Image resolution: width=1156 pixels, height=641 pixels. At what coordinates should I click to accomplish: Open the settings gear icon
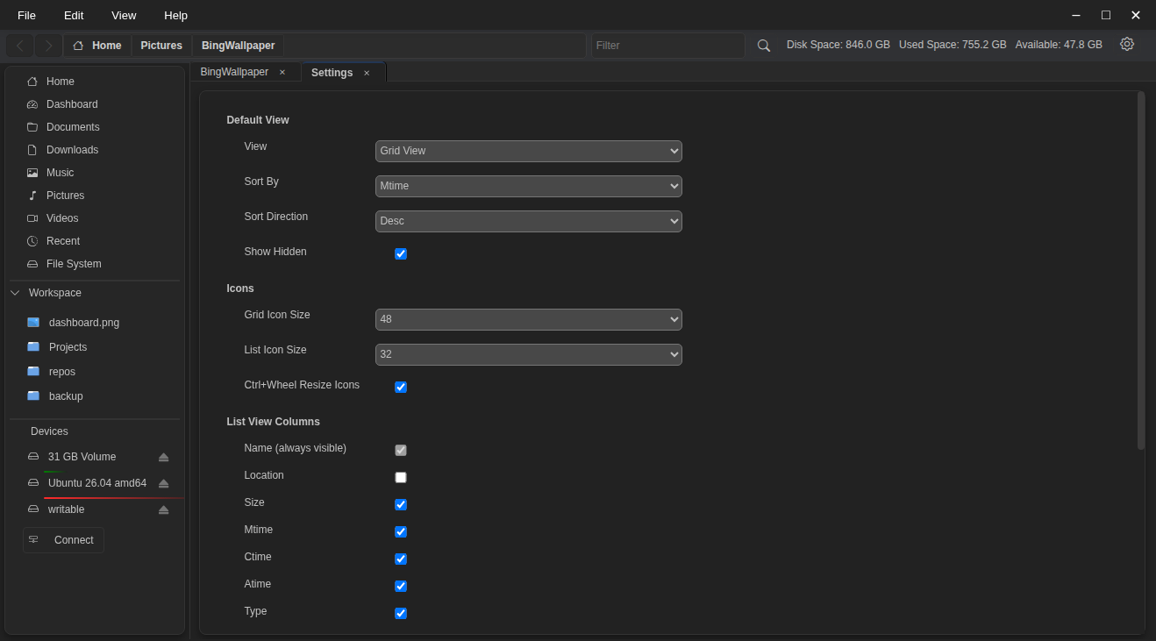tap(1127, 44)
